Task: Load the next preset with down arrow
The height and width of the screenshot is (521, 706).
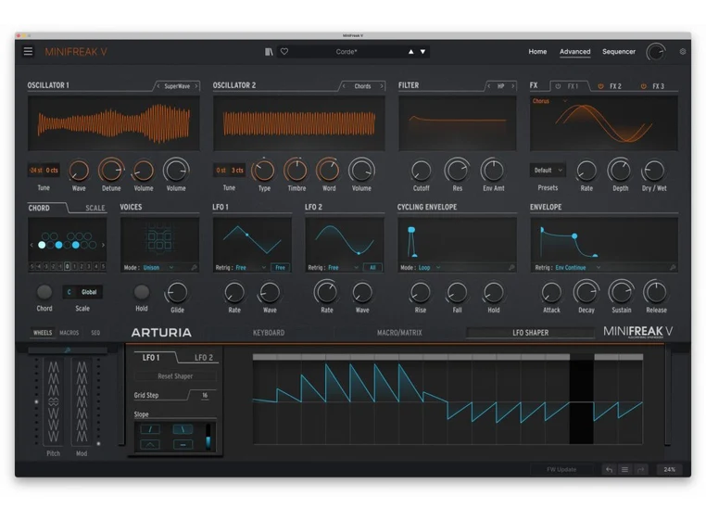Action: (x=422, y=52)
